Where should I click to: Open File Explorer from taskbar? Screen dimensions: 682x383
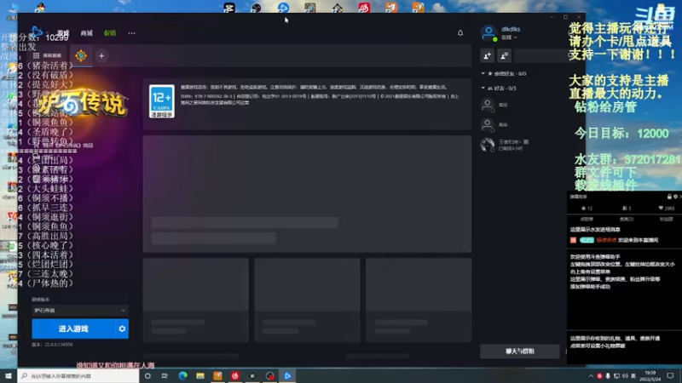[200, 375]
